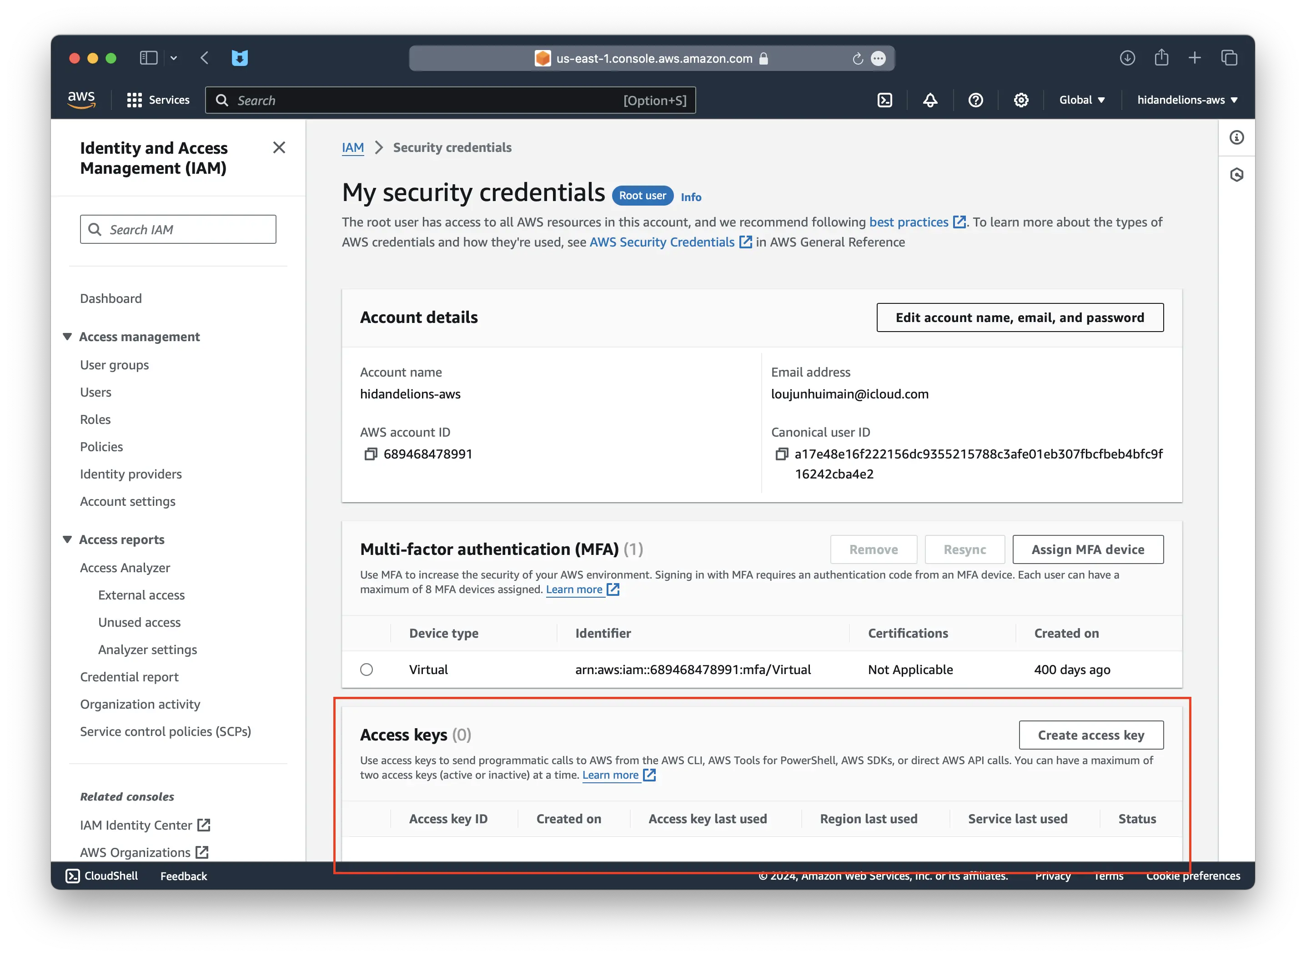
Task: Focus the Search IAM field
Action: pyautogui.click(x=178, y=229)
